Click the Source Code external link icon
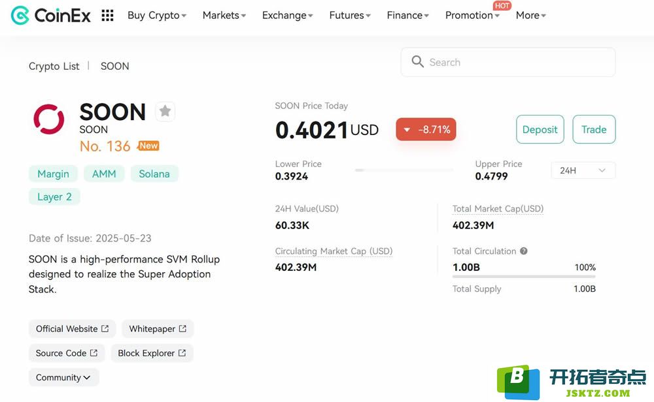Image resolution: width=654 pixels, height=402 pixels. [94, 353]
